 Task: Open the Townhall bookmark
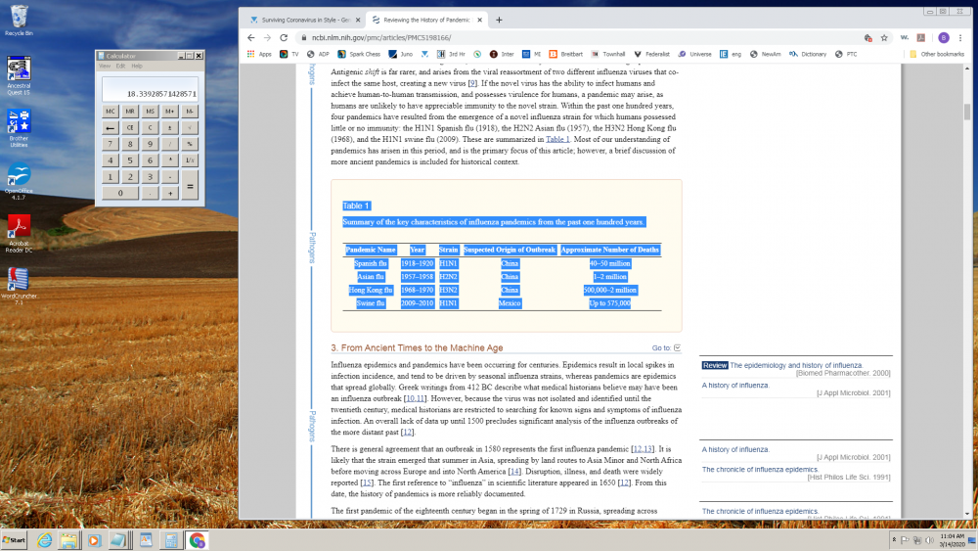608,54
